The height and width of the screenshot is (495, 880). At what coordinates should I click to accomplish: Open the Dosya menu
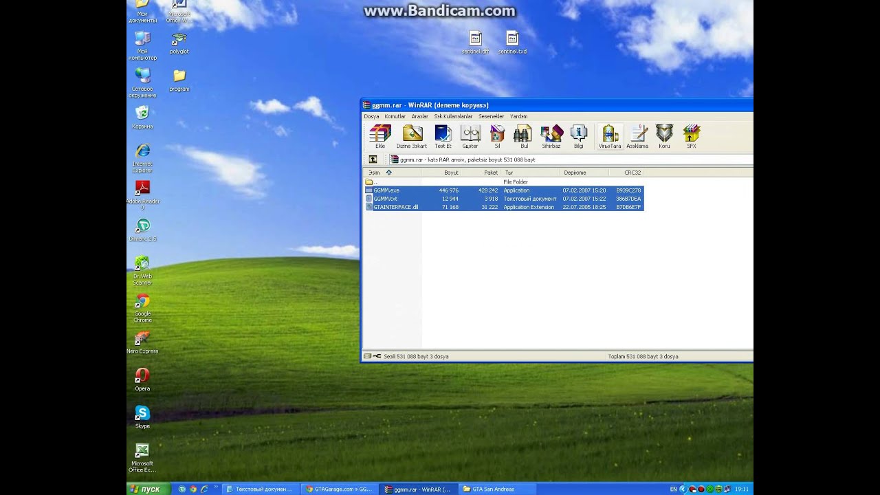click(x=371, y=116)
